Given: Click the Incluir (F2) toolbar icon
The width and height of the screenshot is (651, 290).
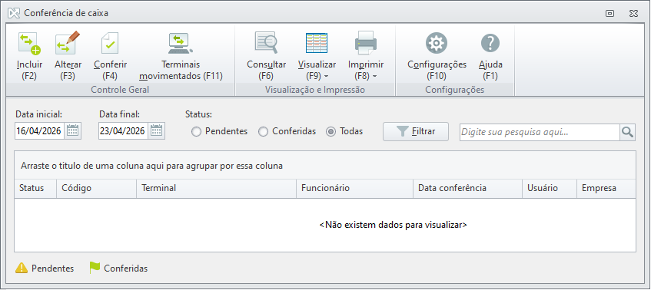Looking at the screenshot, I should tap(29, 44).
